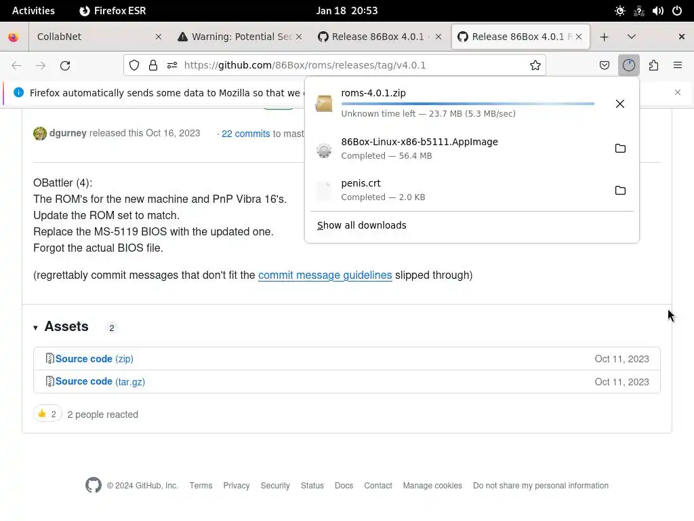Click the URL address bar field
Image resolution: width=694 pixels, height=521 pixels.
tap(335, 66)
